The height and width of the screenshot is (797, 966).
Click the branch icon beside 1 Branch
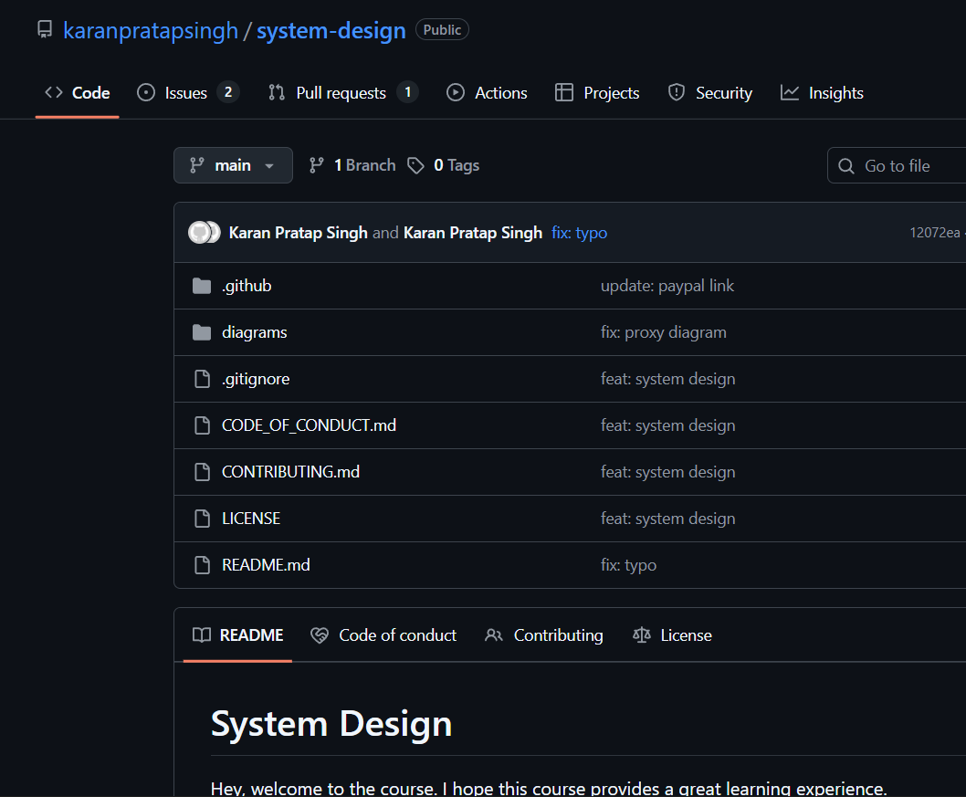[x=317, y=165]
